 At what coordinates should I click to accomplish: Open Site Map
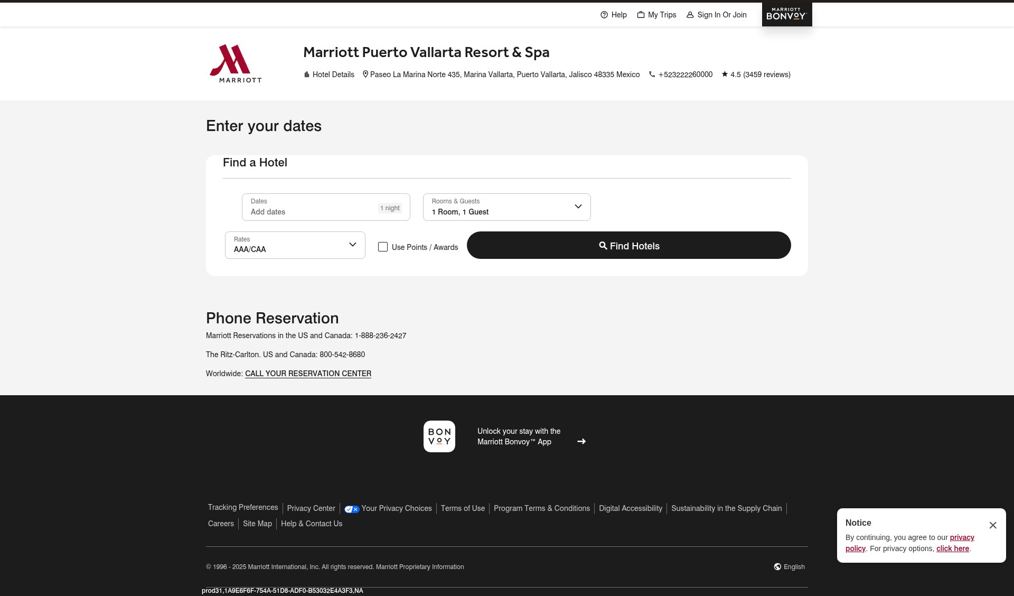(257, 524)
